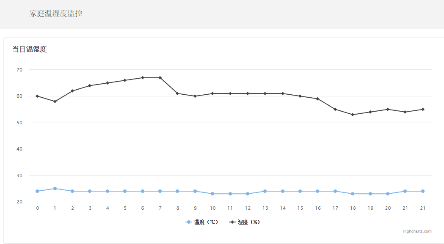
Task: Click the 当日温湿度 chart heading
Action: [x=29, y=49]
